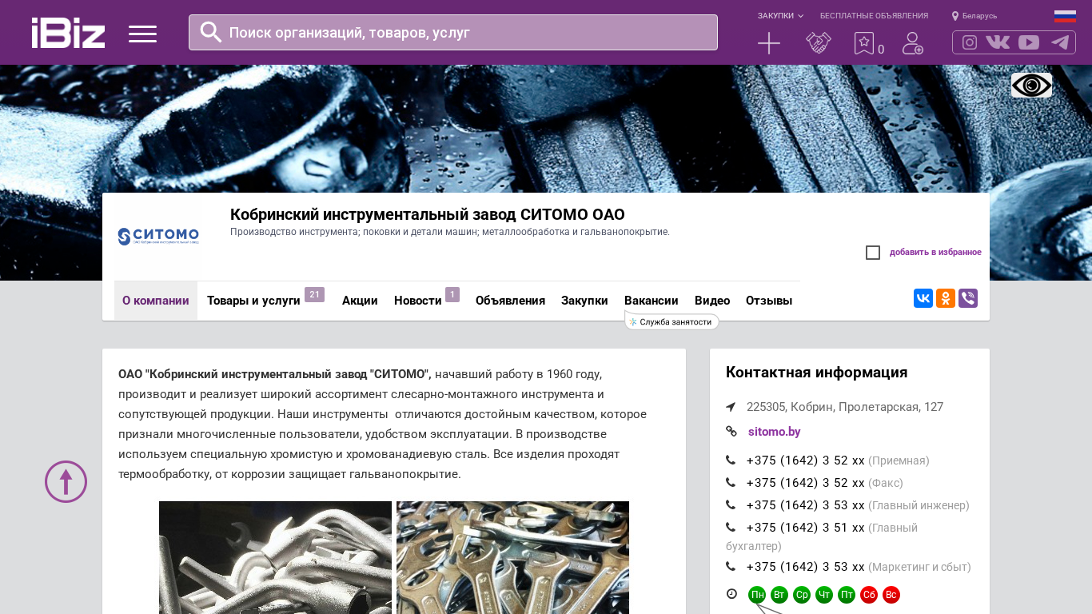Select the Беларусь location selector

pos(974,16)
